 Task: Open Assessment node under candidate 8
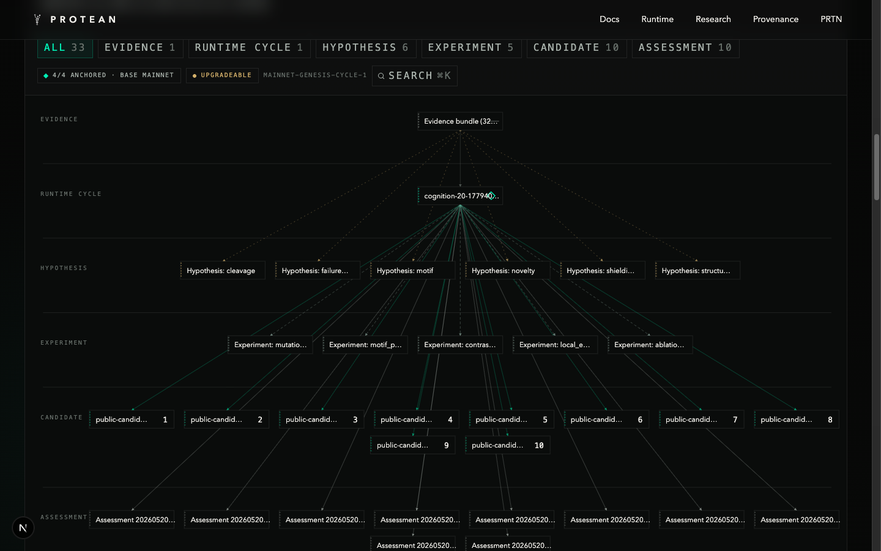coord(797,520)
